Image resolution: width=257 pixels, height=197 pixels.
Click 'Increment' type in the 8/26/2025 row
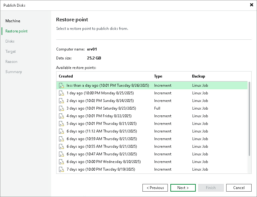(163, 85)
